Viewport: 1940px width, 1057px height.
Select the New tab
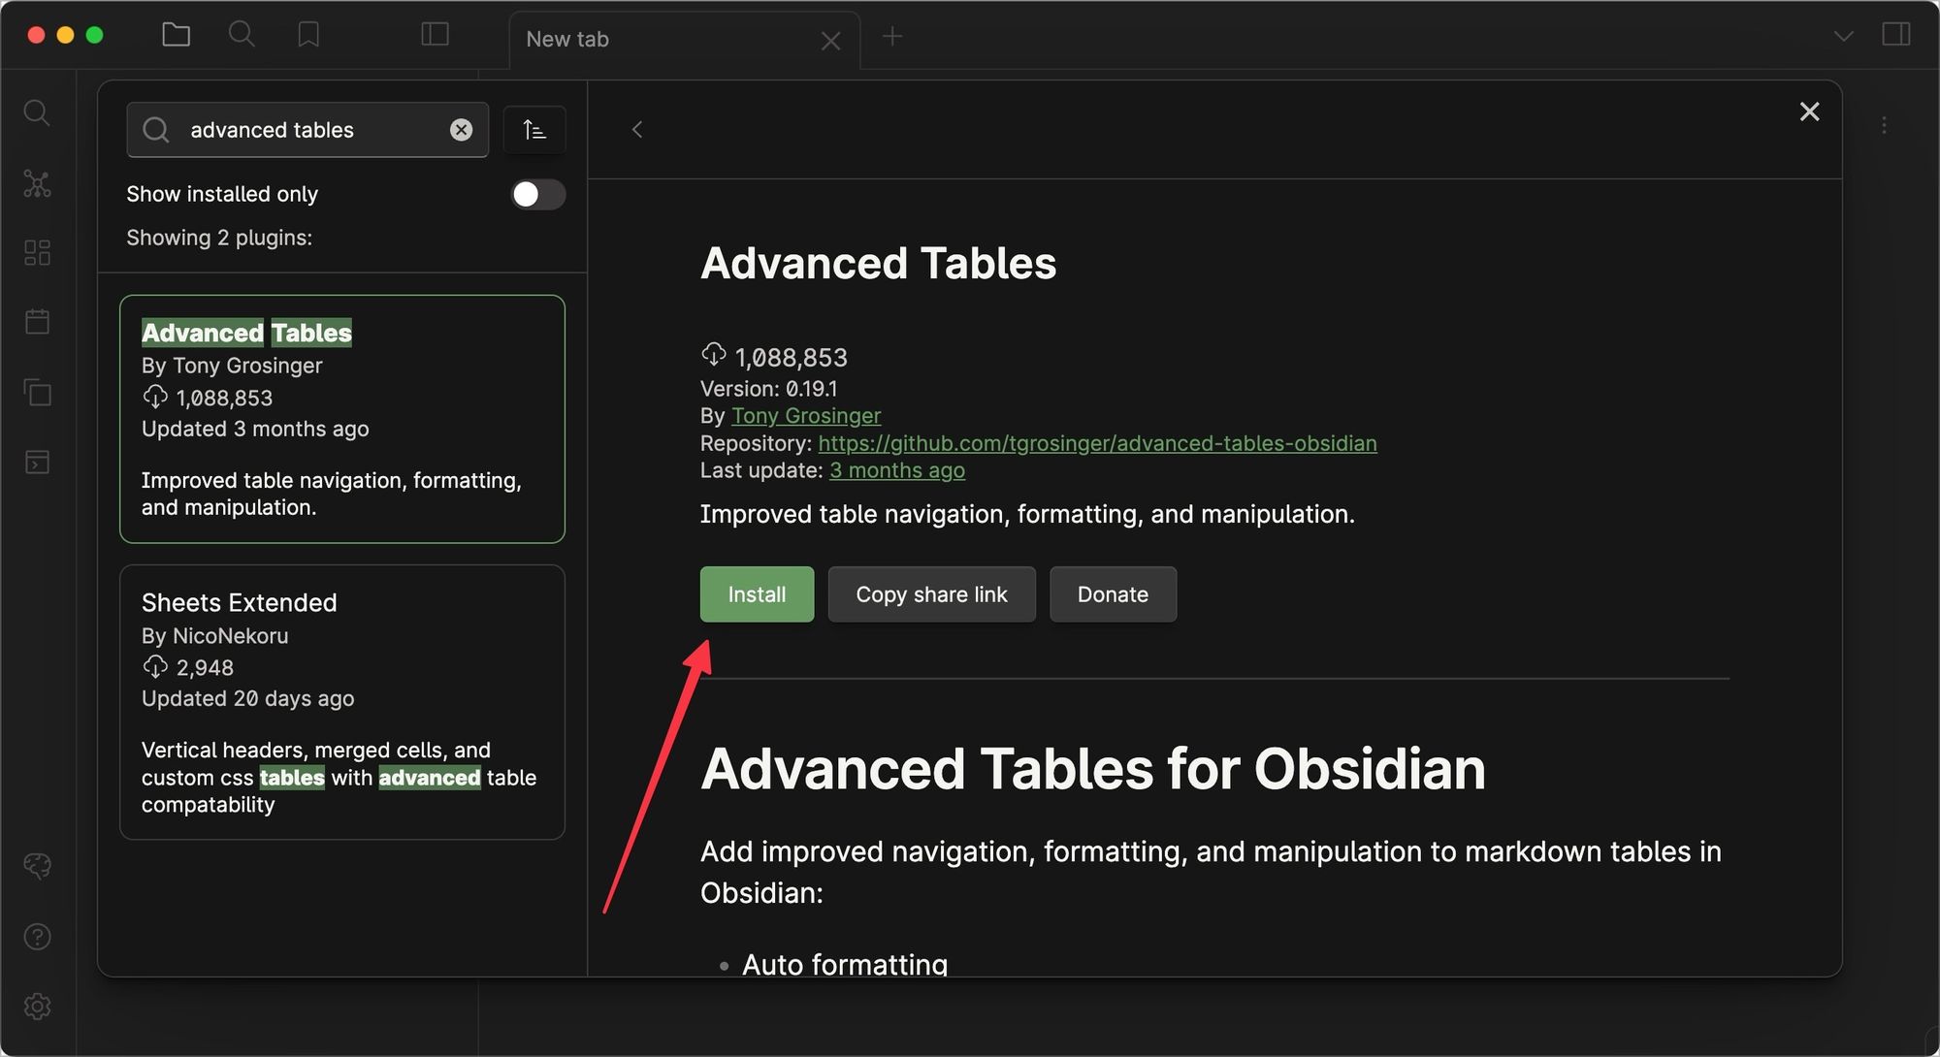566,39
